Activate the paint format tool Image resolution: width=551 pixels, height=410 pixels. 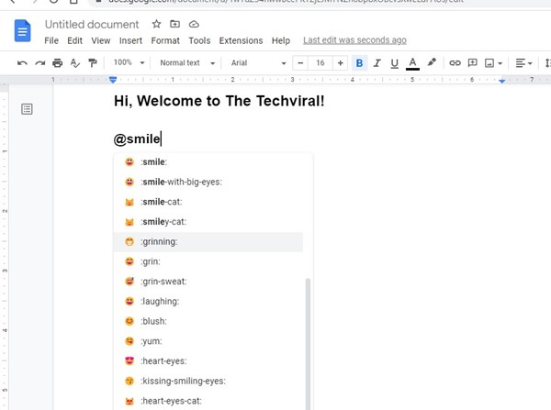pyautogui.click(x=93, y=63)
